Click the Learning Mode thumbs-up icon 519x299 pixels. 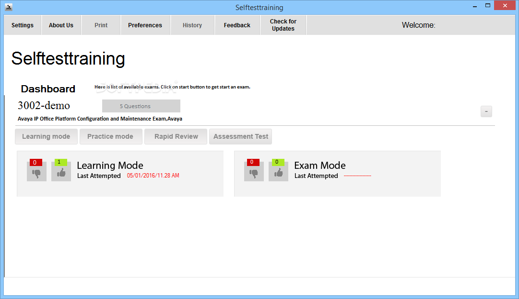click(x=61, y=173)
